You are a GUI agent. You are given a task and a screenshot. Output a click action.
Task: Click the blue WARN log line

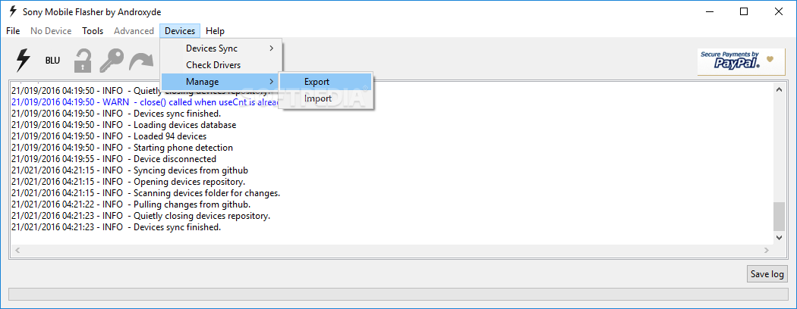pos(145,102)
